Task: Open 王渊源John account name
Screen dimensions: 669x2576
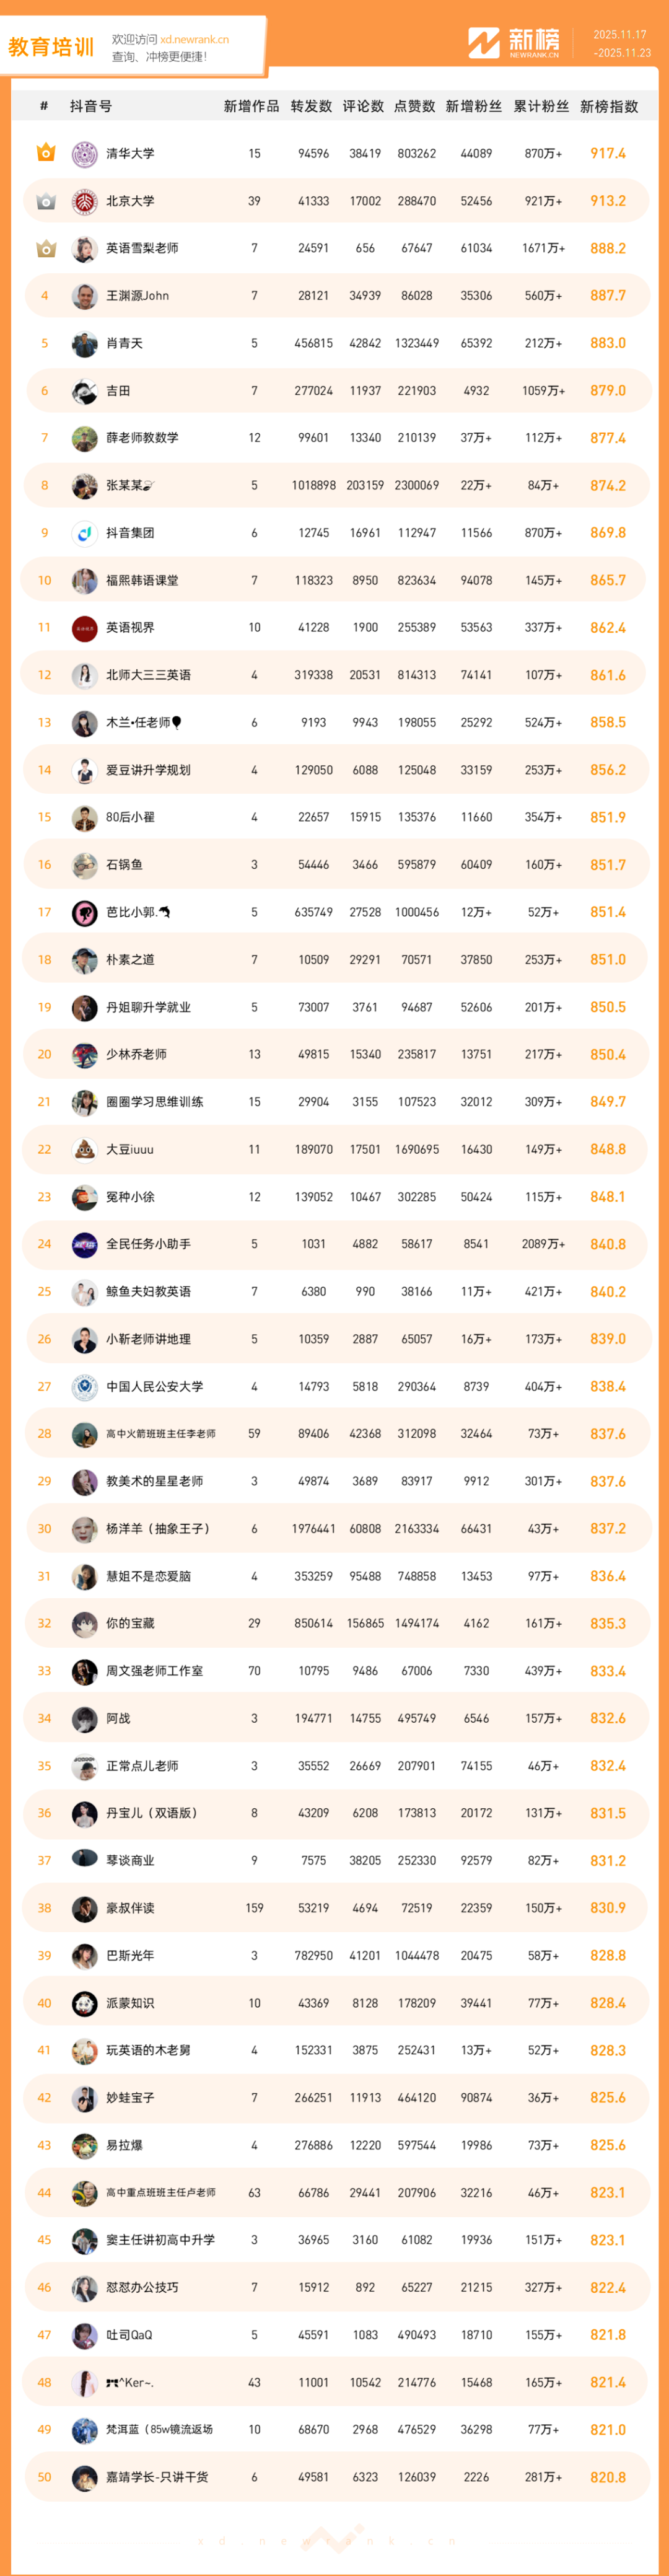Action: click(x=137, y=296)
